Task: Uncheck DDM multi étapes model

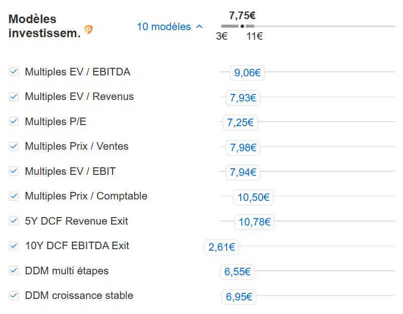Action: pyautogui.click(x=14, y=271)
